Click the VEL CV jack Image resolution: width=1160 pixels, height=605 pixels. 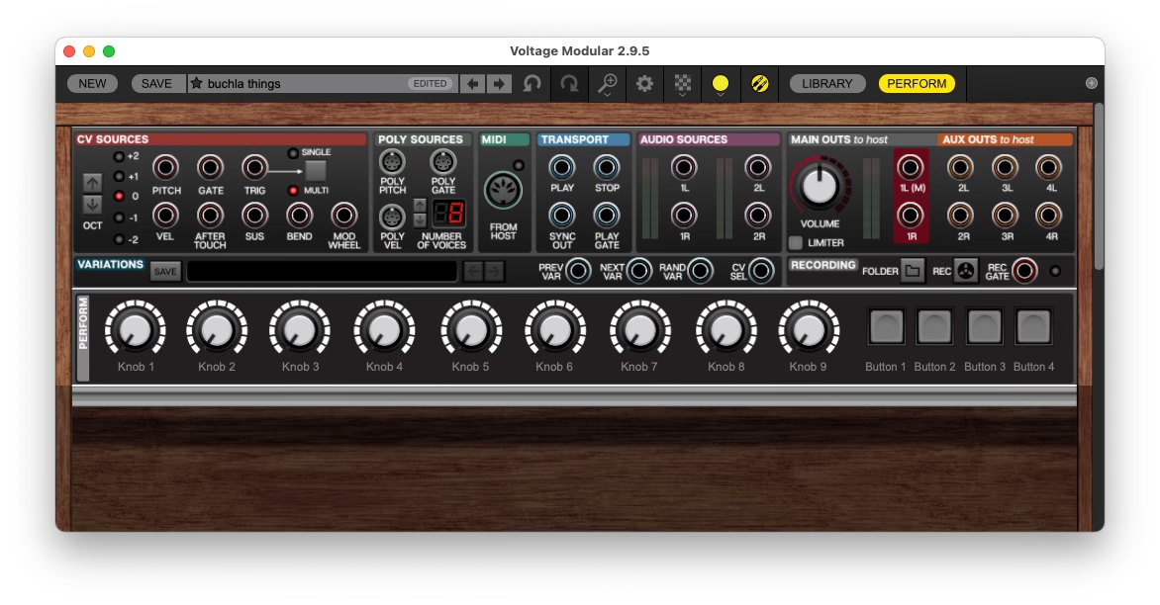pos(165,216)
